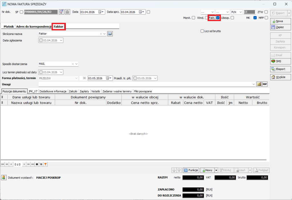
Task: Click the notes edit icon beside Uwagi
Action: click(259, 84)
